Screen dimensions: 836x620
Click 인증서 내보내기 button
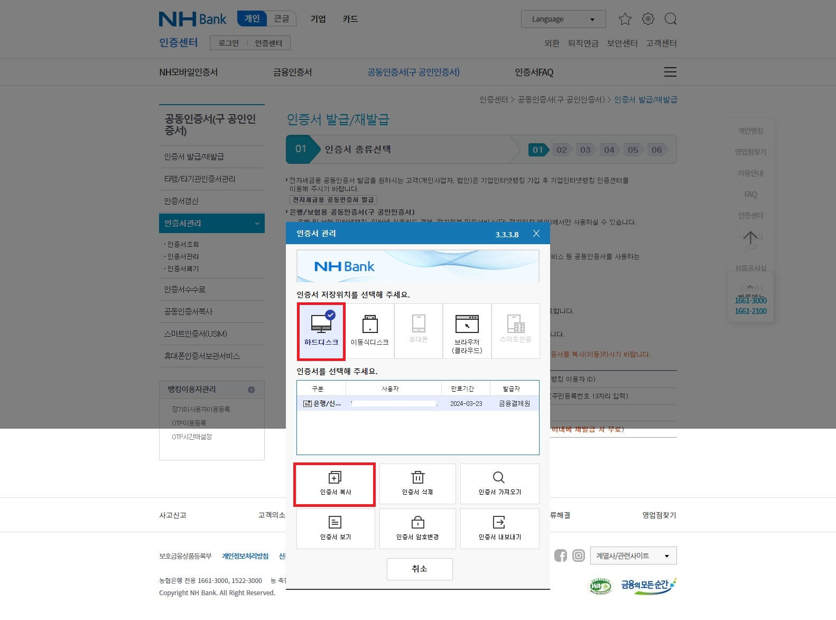pos(500,529)
